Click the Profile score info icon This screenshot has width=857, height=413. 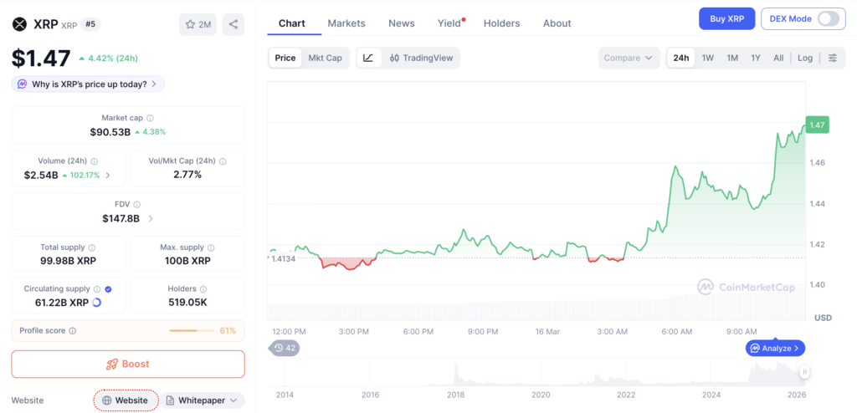[x=73, y=330]
